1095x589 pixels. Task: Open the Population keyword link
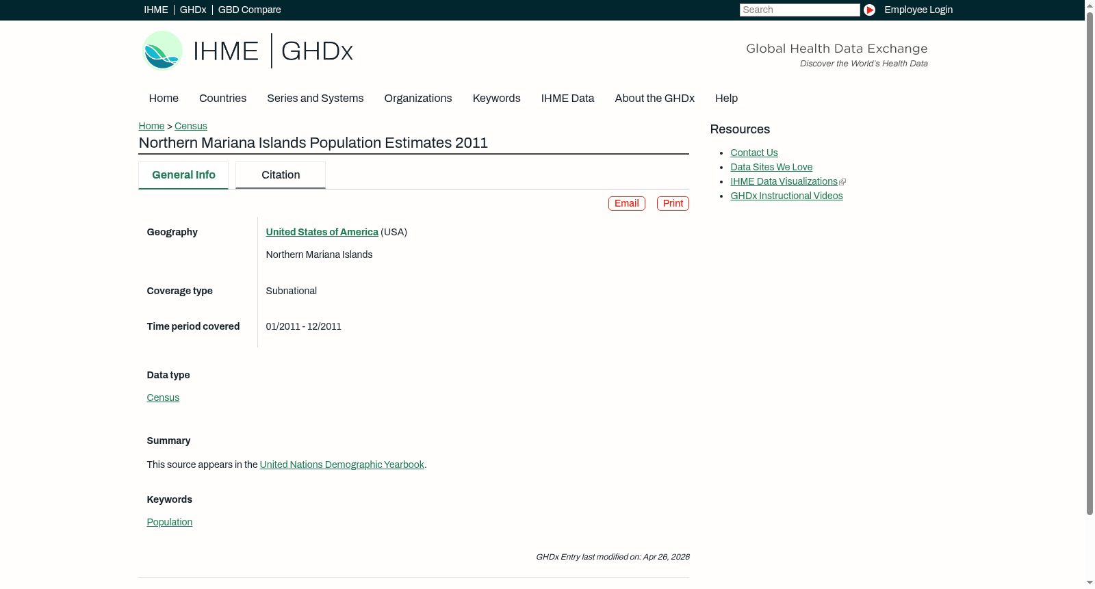point(170,522)
